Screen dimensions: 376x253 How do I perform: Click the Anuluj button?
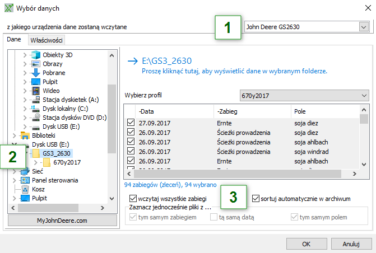[351, 244]
